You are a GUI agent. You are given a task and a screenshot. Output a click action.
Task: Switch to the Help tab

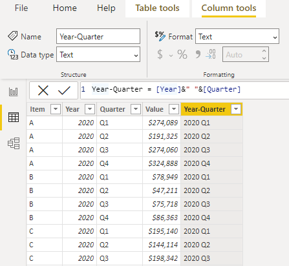coord(106,8)
